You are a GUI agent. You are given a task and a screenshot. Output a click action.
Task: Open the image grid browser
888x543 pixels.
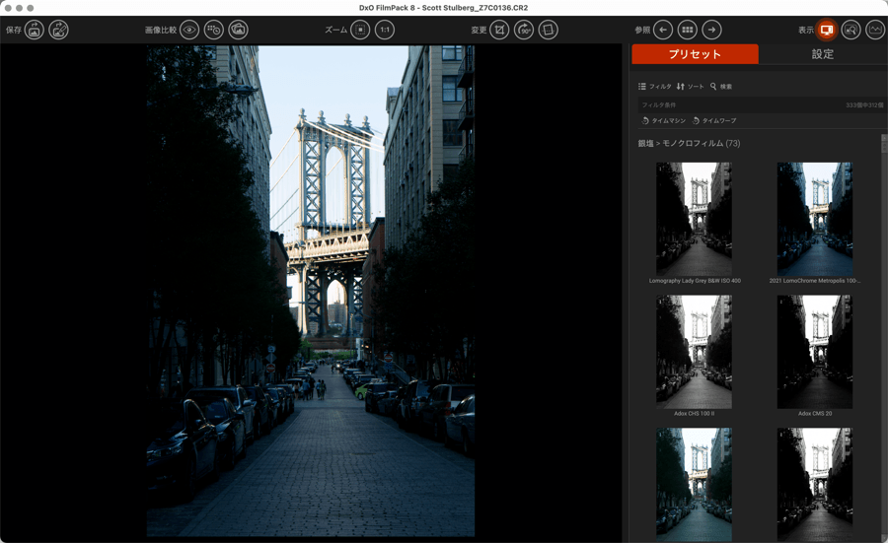click(688, 31)
